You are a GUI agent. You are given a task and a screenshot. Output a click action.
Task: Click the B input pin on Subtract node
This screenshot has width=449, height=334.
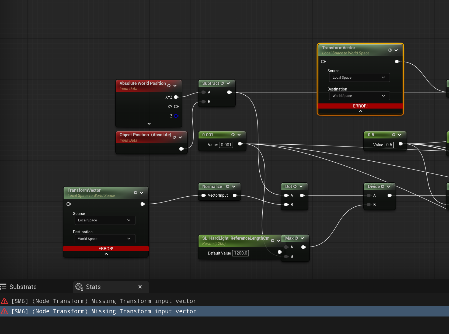click(x=204, y=102)
